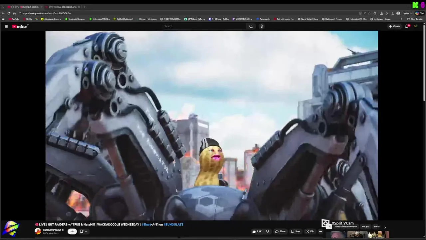Open the YouTube bookmark
Viewport: 426px width, 240px height.
point(14,19)
